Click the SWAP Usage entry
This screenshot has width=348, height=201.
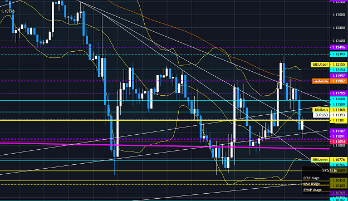pos(312,190)
